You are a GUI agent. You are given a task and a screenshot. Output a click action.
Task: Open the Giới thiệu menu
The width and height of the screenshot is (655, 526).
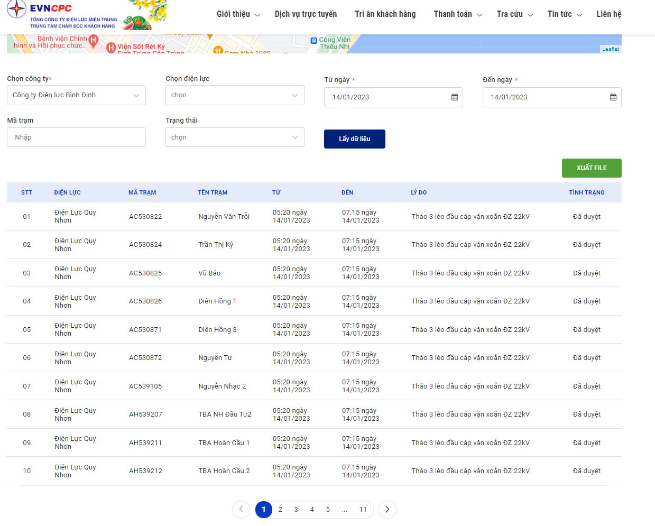click(238, 14)
